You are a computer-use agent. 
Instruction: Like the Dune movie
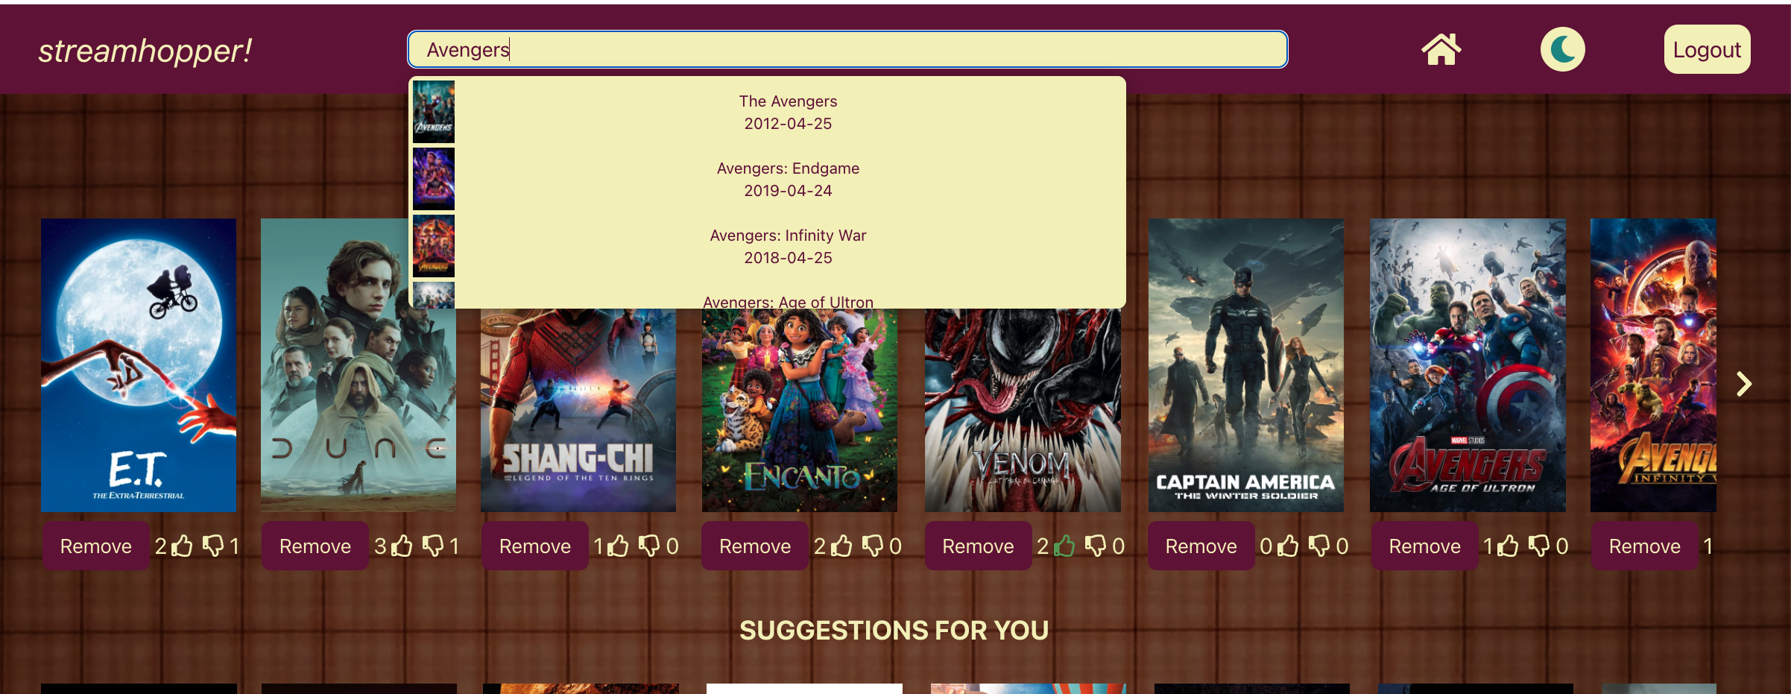coord(402,546)
